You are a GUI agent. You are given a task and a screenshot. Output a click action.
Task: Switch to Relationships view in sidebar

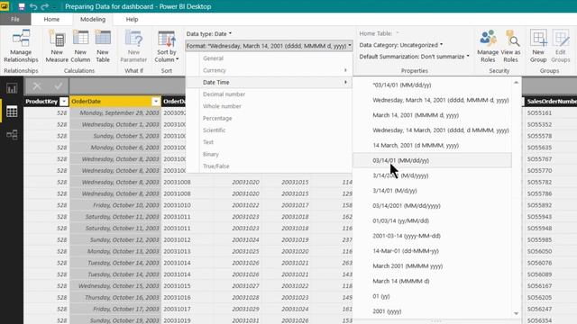(12, 134)
